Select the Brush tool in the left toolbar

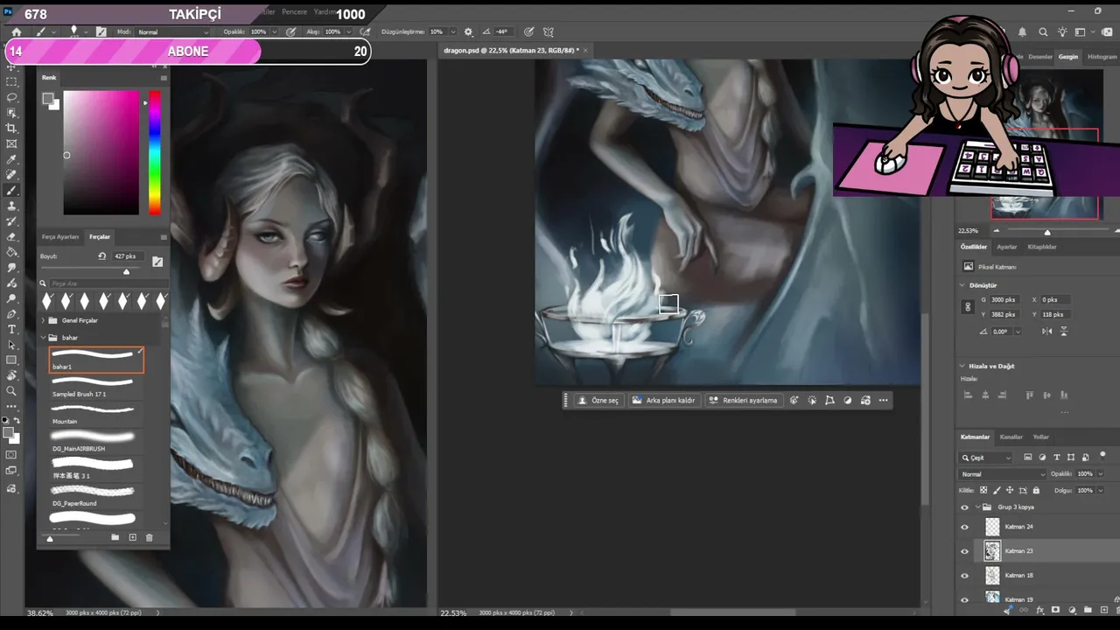coord(11,191)
